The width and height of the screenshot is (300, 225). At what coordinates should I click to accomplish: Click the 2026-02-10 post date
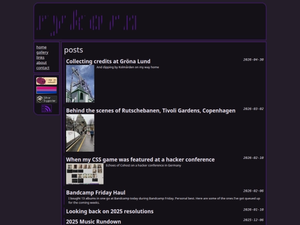pyautogui.click(x=253, y=158)
